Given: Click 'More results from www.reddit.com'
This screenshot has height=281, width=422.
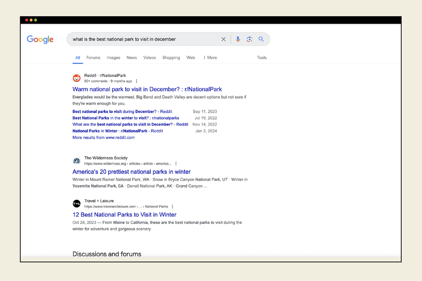Looking at the screenshot, I should coord(104,137).
